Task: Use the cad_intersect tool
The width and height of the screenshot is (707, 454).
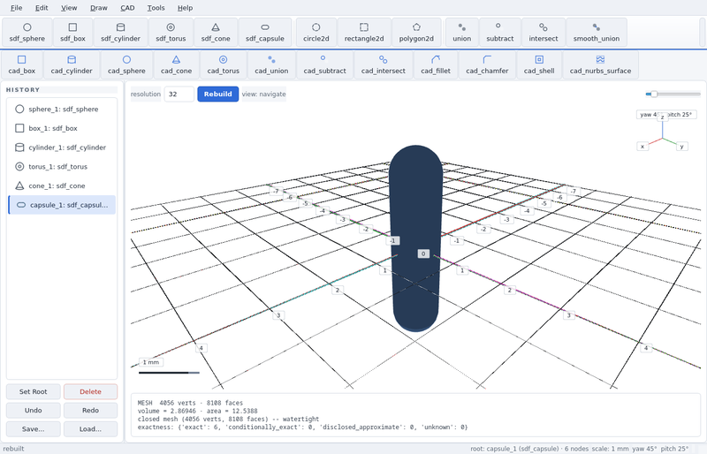Action: [x=383, y=65]
